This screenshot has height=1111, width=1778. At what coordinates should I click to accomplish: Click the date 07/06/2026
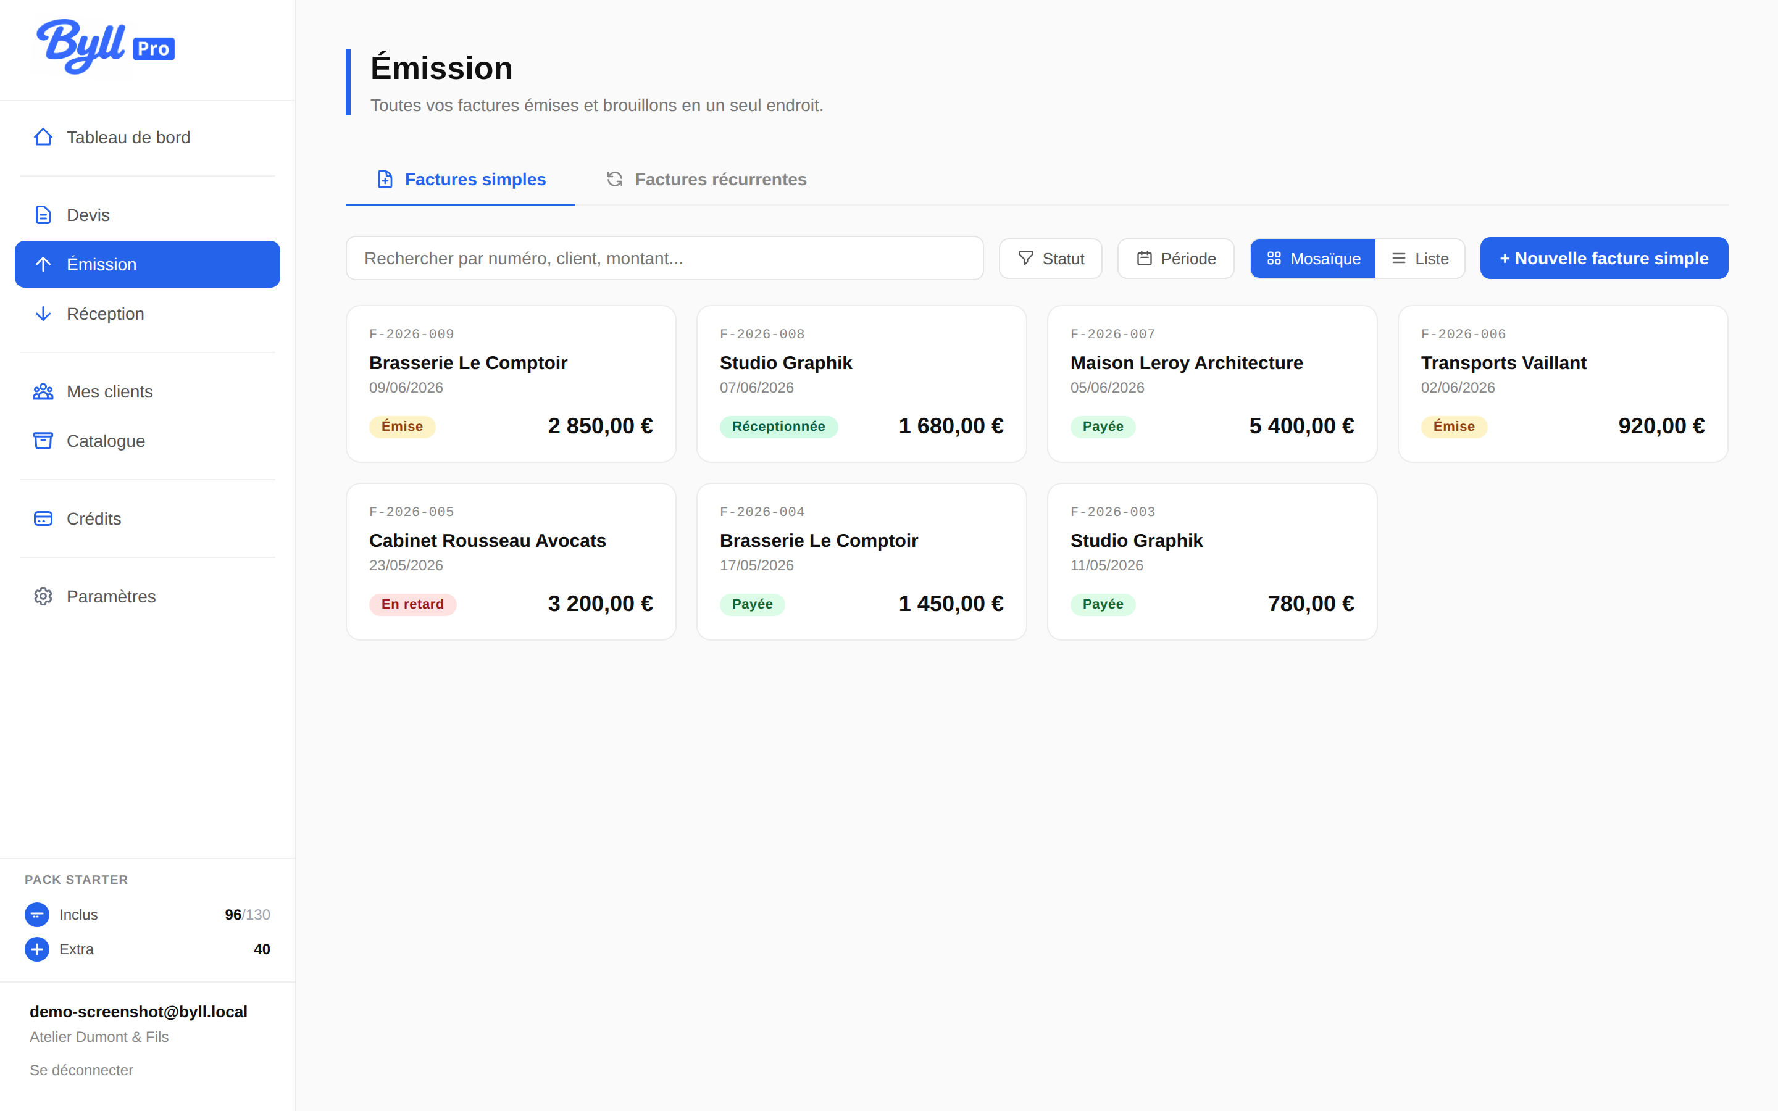tap(757, 388)
